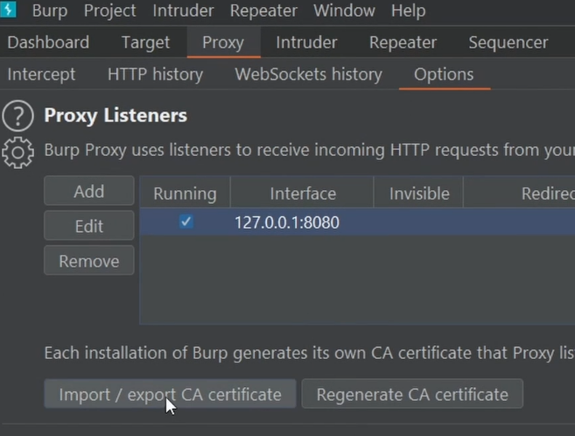Click the Proxy Listeners heading text
Viewport: 575px width, 436px height.
coord(116,116)
